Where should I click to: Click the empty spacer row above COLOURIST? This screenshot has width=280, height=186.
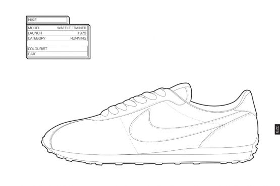58,43
